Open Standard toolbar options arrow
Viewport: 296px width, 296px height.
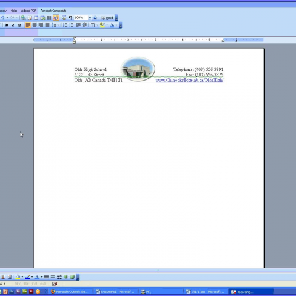(x=117, y=18)
